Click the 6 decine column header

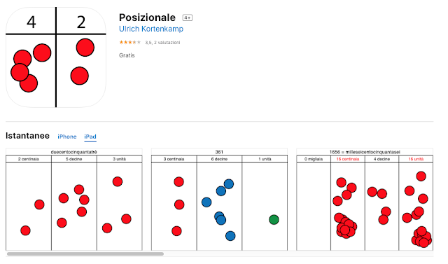tap(219, 159)
